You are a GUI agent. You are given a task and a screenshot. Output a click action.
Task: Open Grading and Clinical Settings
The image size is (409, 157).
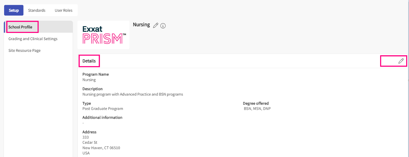[x=33, y=39]
